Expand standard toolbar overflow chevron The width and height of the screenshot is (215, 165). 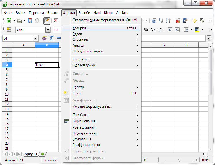tap(210, 21)
